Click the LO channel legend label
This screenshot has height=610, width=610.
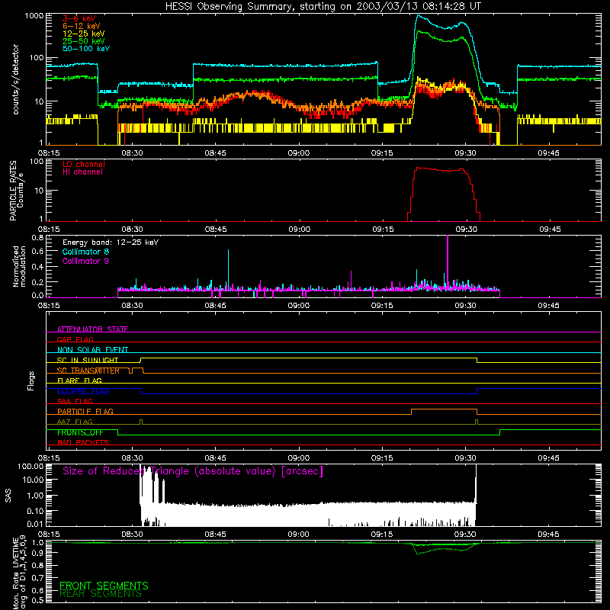84,164
